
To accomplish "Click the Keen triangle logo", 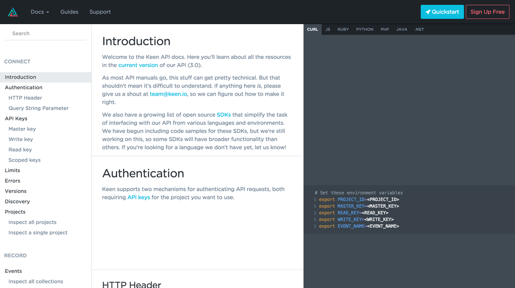I will tap(13, 12).
